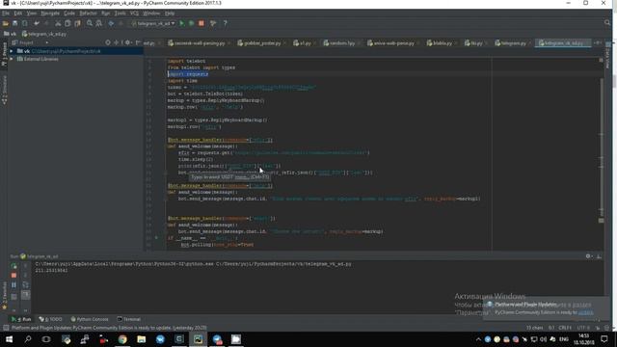Pause output in the Run panel
The height and width of the screenshot is (347, 617).
pos(13,285)
